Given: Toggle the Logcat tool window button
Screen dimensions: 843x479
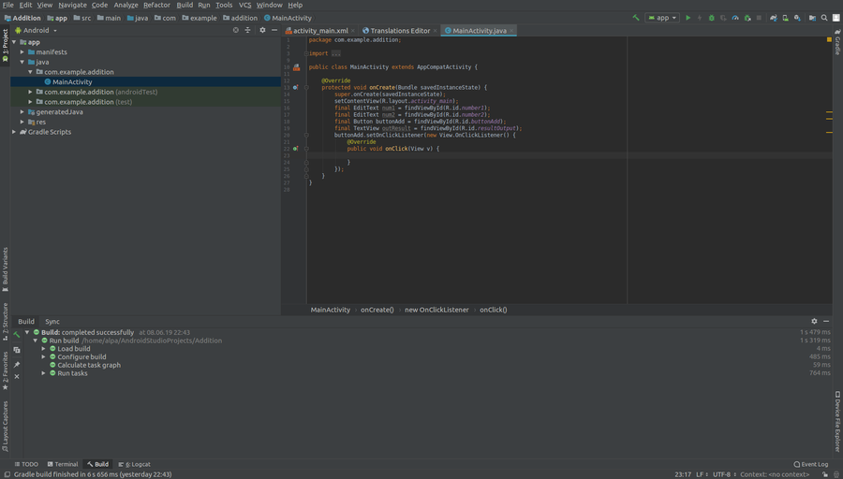Looking at the screenshot, I should click(x=135, y=464).
